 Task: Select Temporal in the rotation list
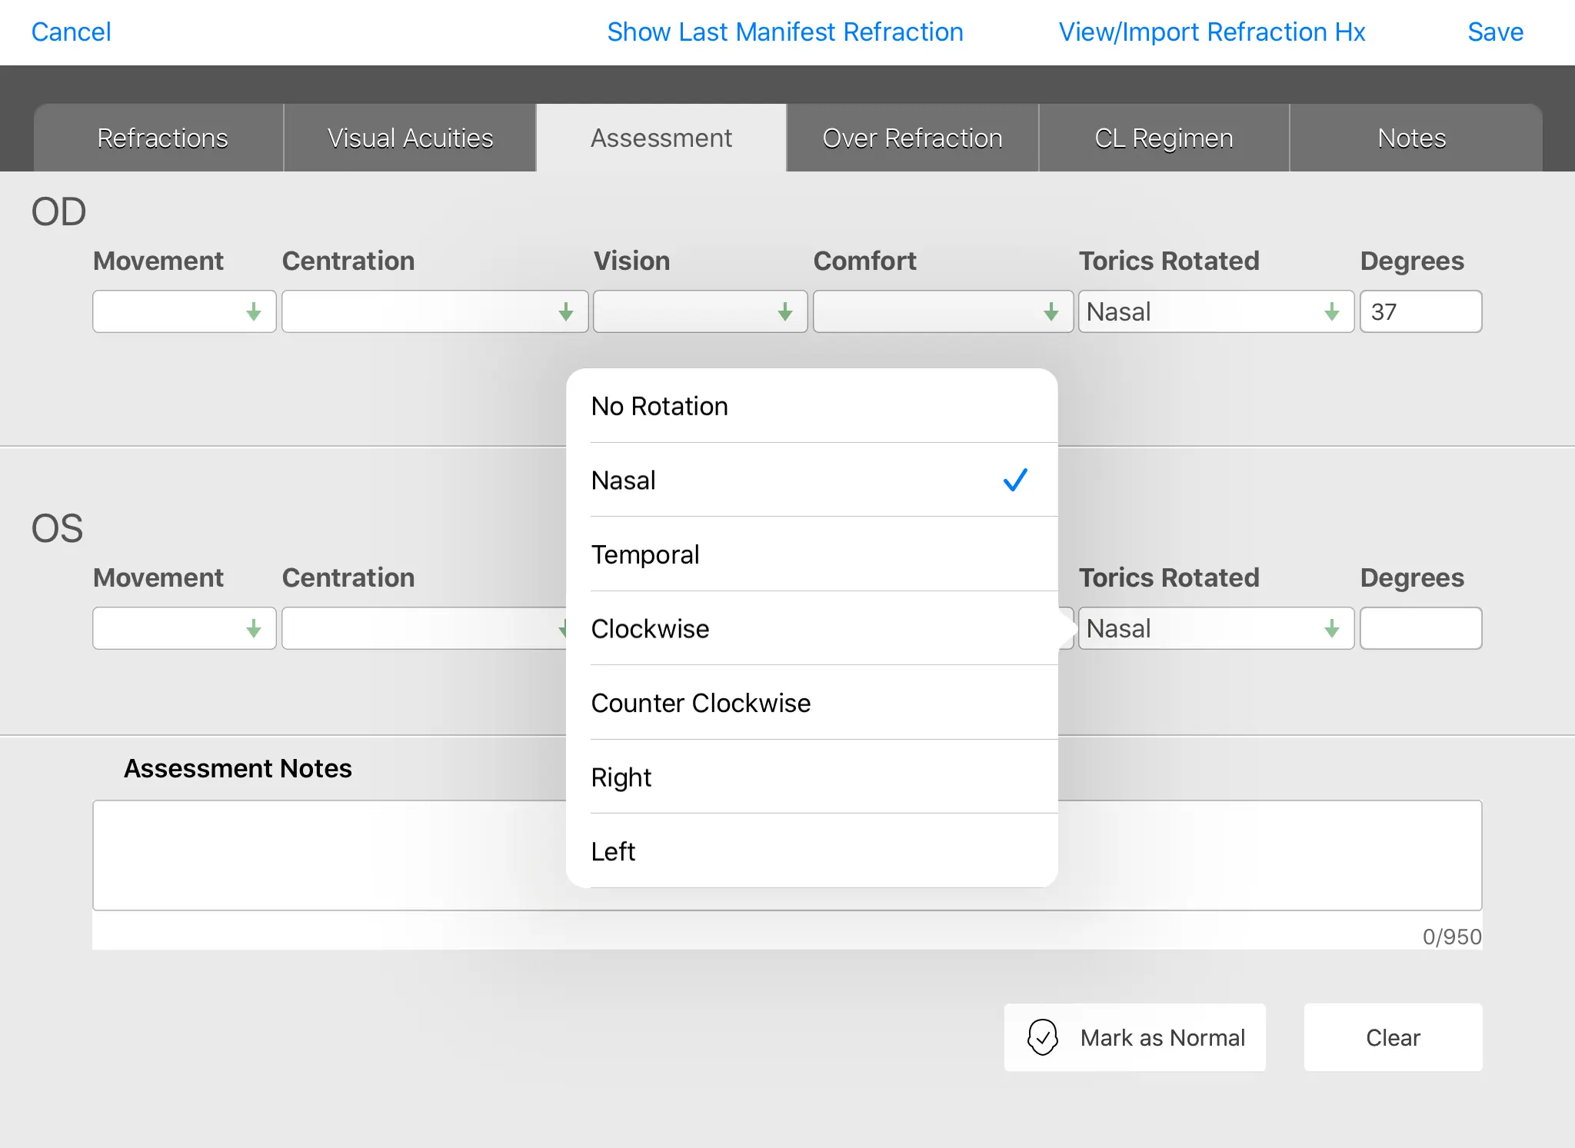pyautogui.click(x=812, y=554)
